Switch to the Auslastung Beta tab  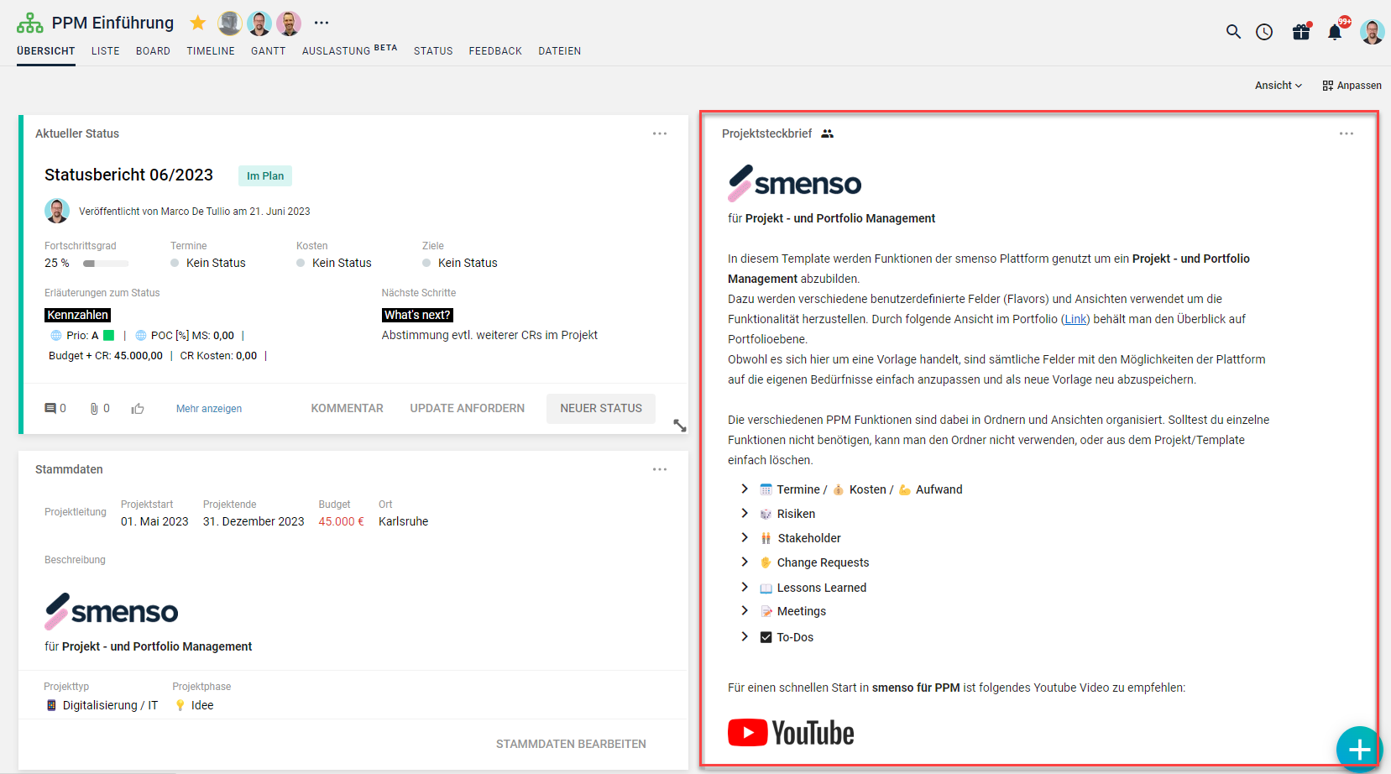point(349,50)
